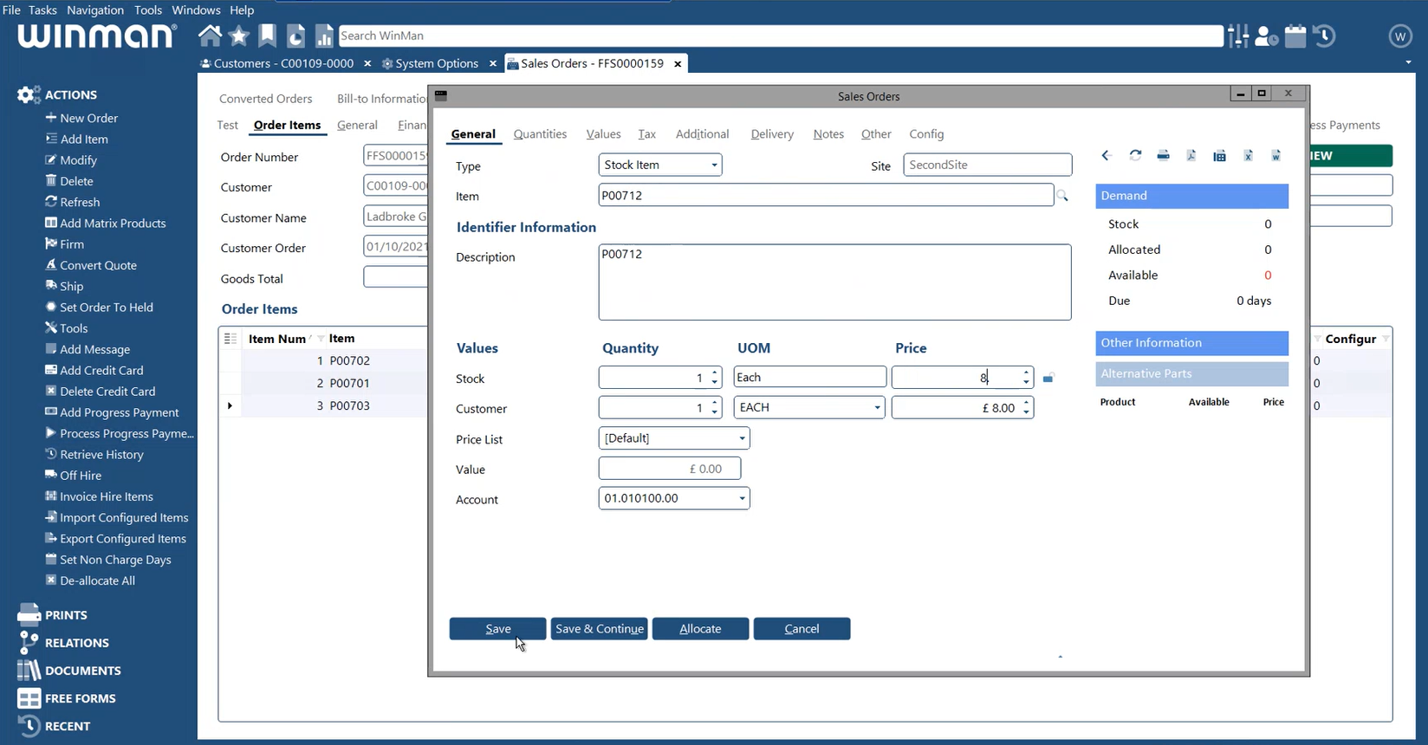Open the Other Information panel header

[x=1191, y=343]
